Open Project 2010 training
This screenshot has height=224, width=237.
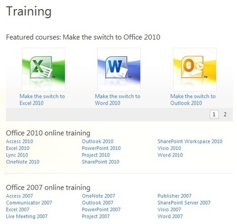96,155
